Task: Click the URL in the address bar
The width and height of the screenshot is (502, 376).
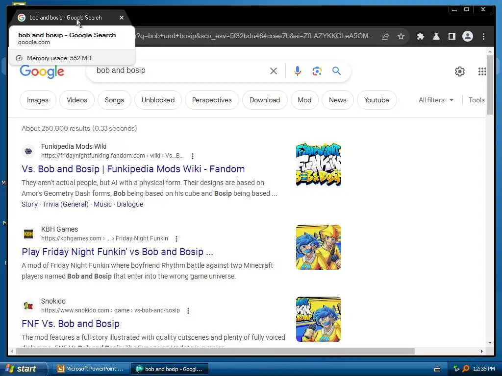Action: [254, 36]
